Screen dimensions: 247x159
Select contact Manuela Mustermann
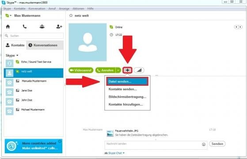[x=34, y=83]
